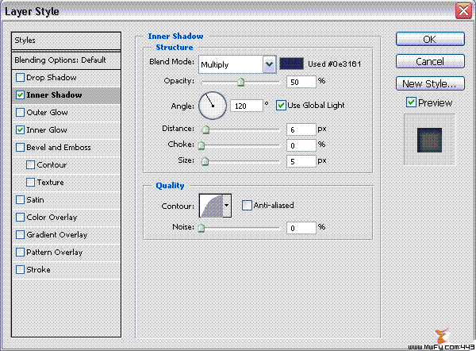The width and height of the screenshot is (476, 351).
Task: Enable the Stroke checkbox
Action: (20, 269)
